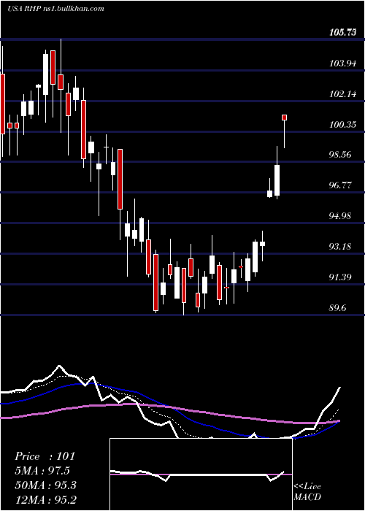Click the 103.94 price axis label

point(342,64)
